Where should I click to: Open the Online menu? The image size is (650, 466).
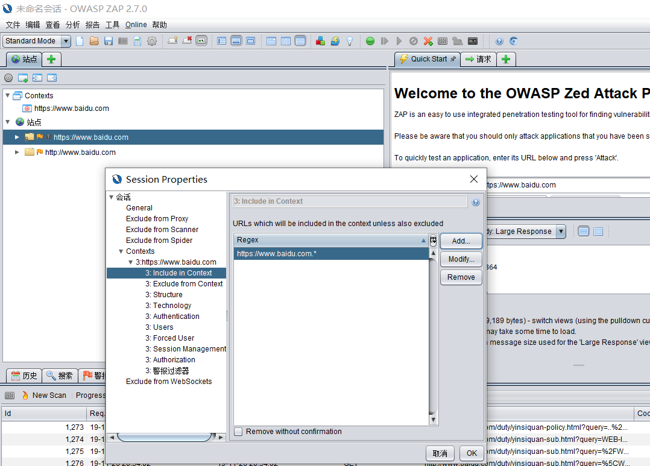click(136, 25)
